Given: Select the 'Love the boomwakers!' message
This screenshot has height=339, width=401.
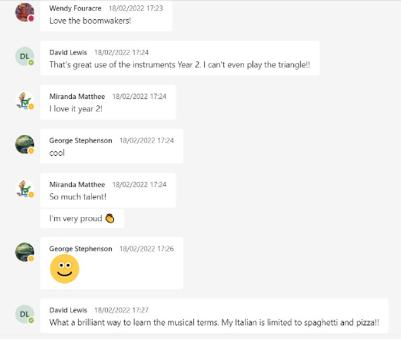Looking at the screenshot, I should click(106, 16).
